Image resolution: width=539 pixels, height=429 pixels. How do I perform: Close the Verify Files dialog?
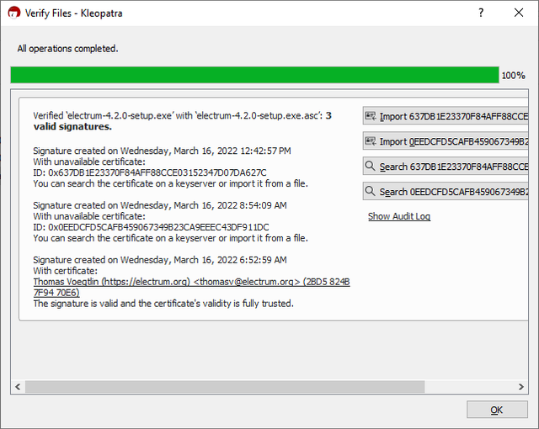tap(519, 13)
